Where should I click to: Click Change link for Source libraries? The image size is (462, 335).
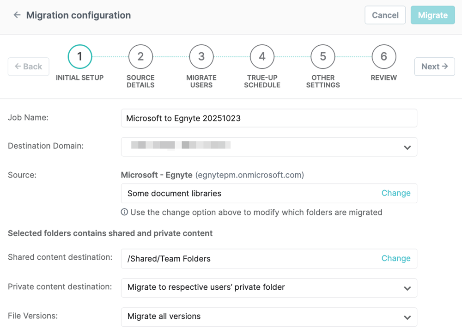pyautogui.click(x=395, y=193)
